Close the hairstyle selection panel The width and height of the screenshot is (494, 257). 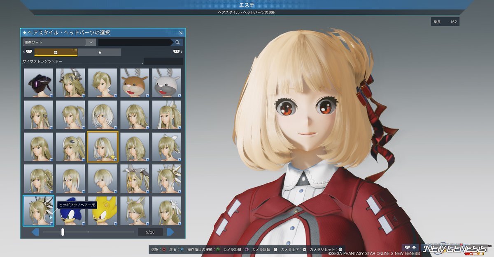click(x=181, y=32)
